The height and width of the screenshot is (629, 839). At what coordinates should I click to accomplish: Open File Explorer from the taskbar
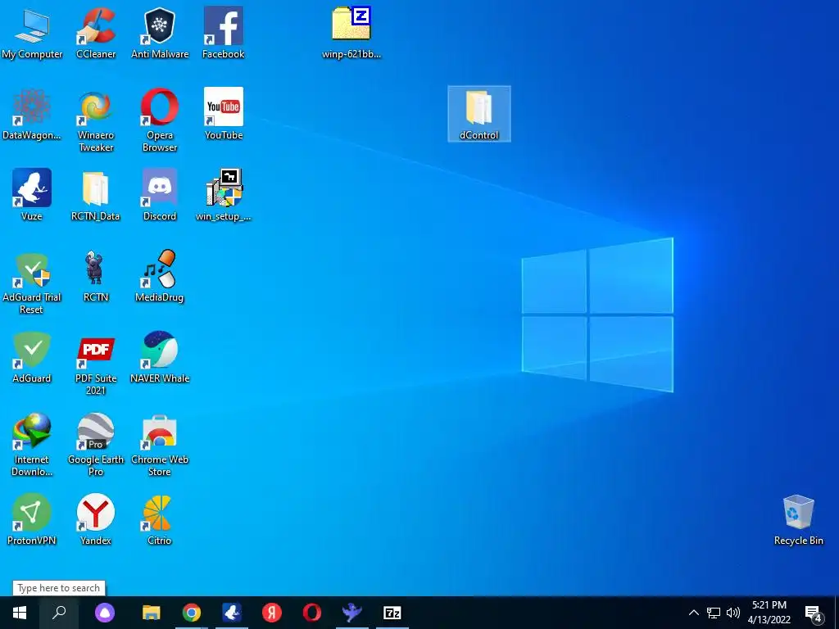pyautogui.click(x=152, y=613)
